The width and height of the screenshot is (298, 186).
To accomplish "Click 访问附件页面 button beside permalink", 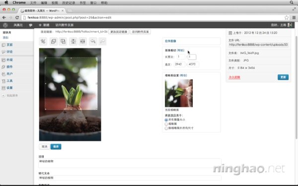I will click(x=141, y=32).
